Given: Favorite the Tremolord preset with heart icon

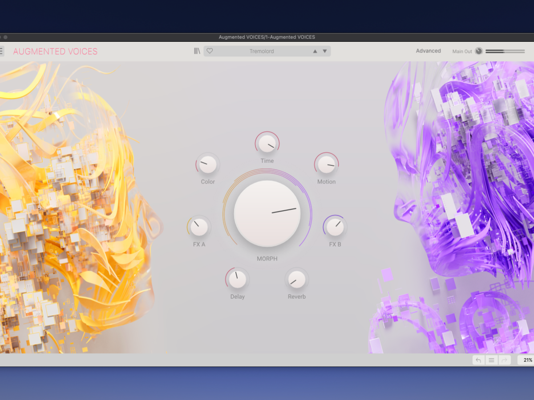Looking at the screenshot, I should [x=210, y=51].
